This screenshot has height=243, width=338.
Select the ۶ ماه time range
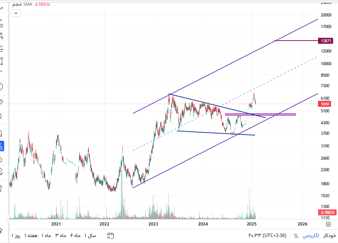75,236
